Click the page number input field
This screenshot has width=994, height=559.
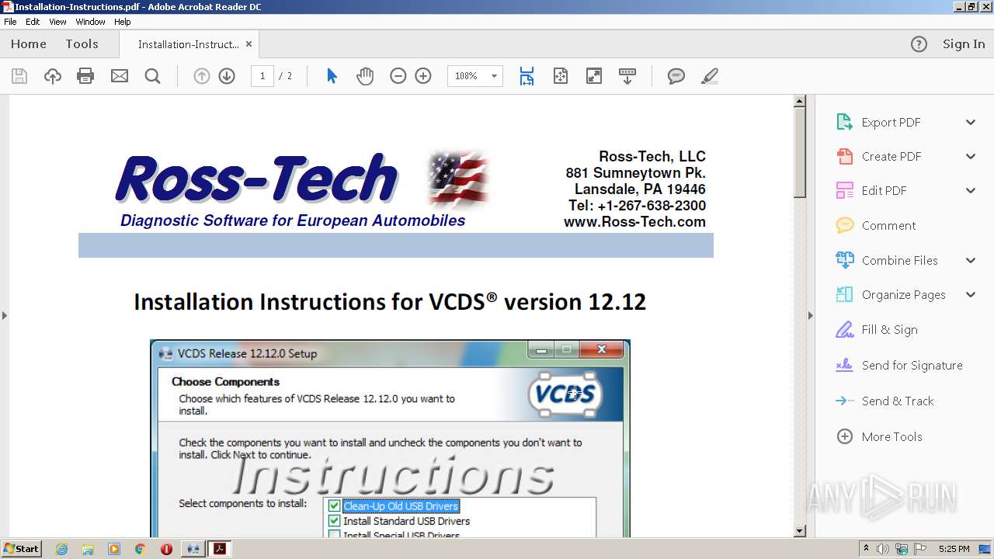262,76
